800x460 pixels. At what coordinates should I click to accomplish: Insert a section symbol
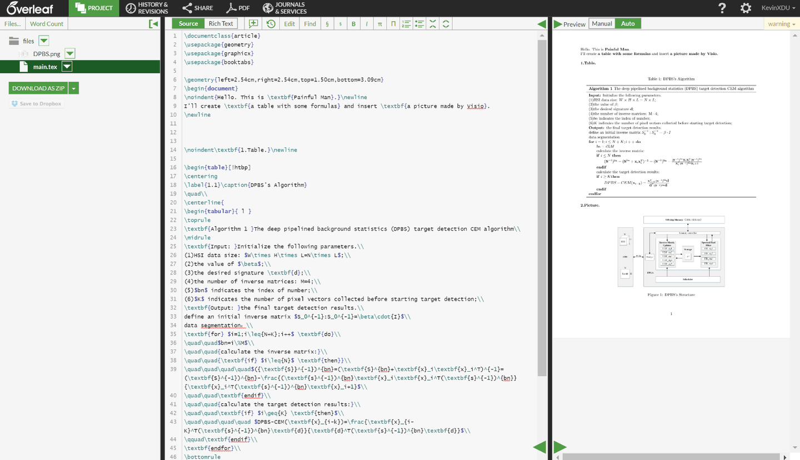[x=327, y=24]
